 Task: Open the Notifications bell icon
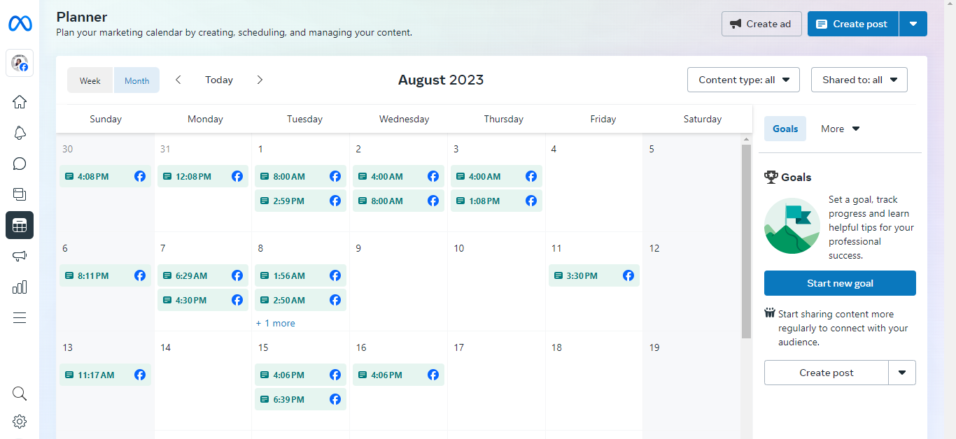20,133
